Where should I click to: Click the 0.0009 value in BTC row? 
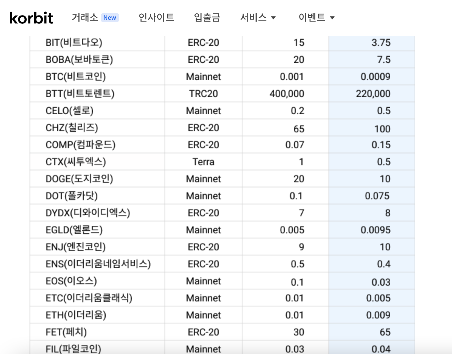375,77
